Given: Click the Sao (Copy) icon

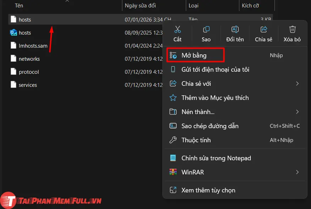Looking at the screenshot, I should 206,30.
